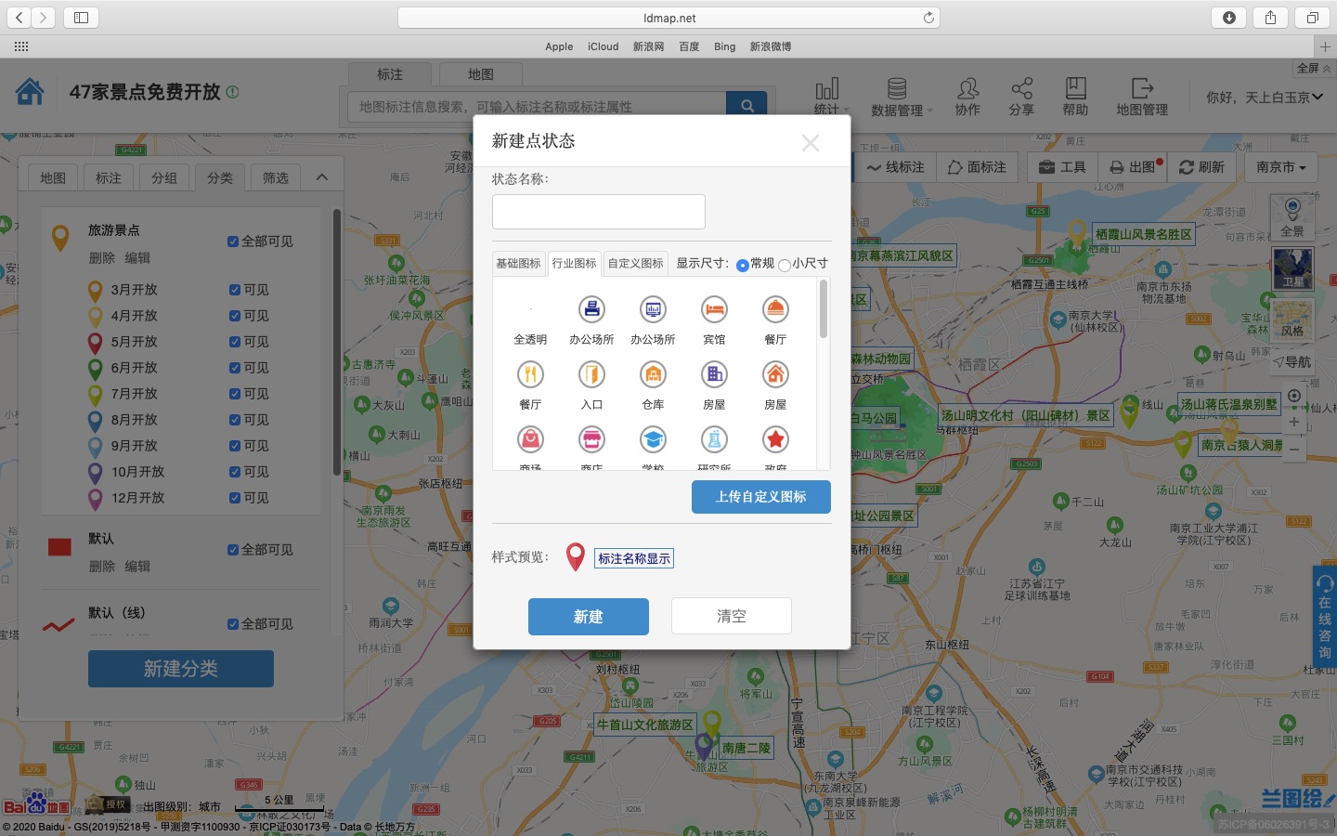Select the red star government icon

(x=775, y=439)
